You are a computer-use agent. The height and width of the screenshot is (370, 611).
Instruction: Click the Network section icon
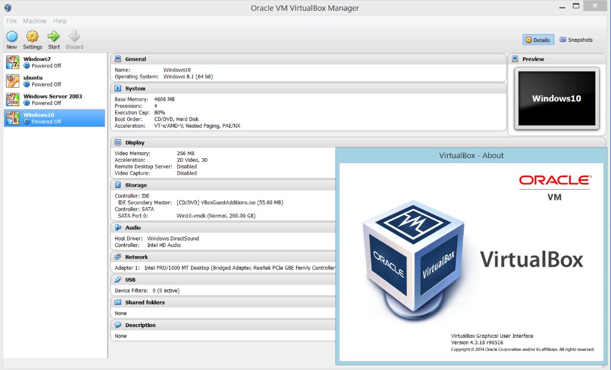pos(118,257)
